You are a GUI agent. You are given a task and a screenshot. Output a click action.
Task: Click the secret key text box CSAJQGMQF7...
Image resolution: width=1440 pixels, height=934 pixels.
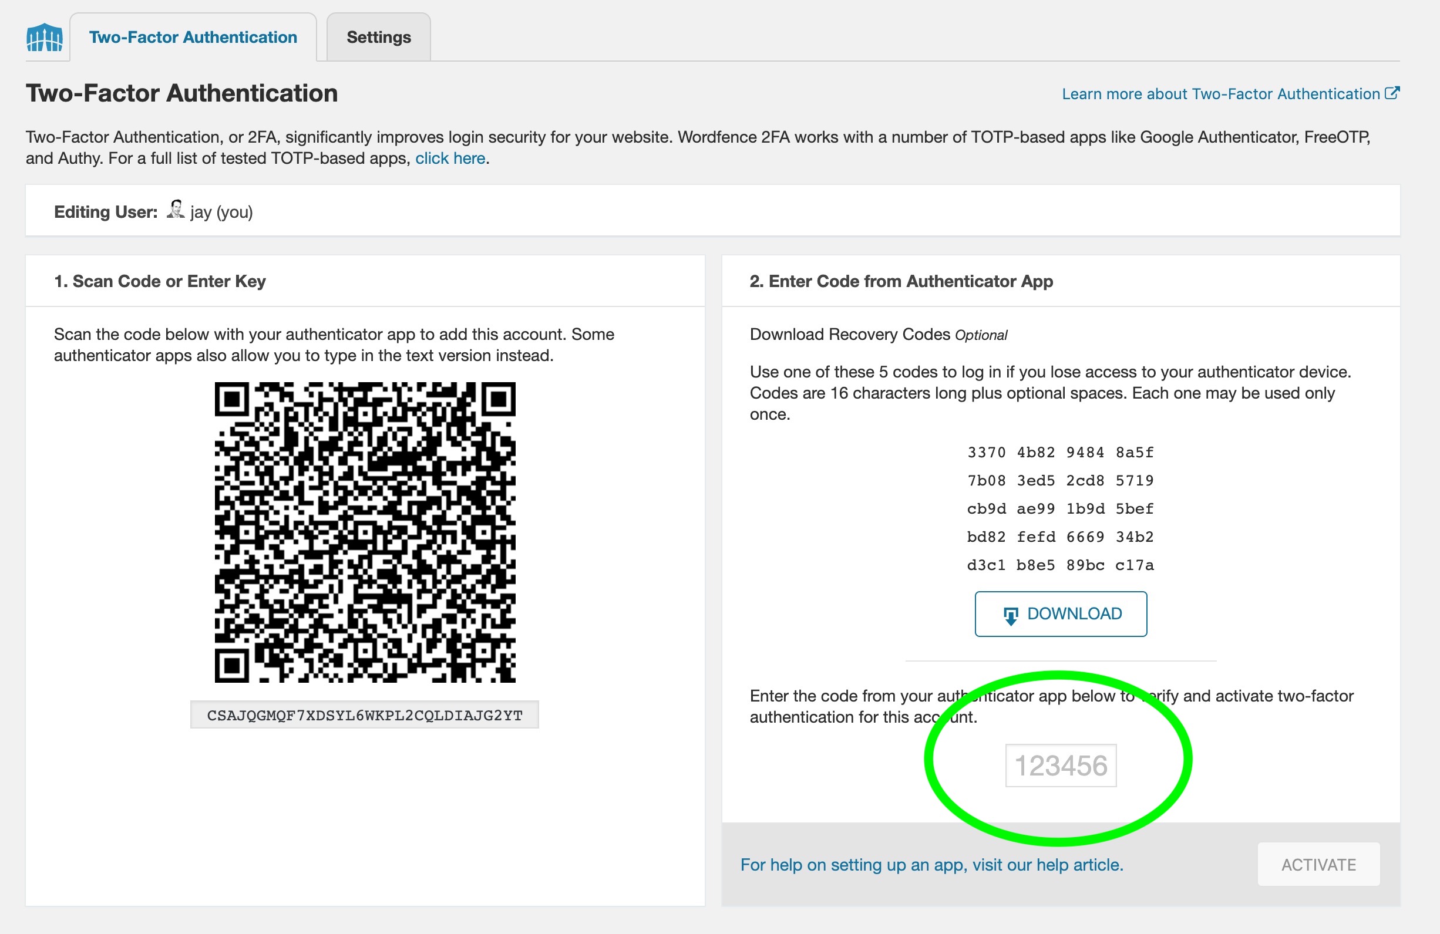(x=364, y=715)
